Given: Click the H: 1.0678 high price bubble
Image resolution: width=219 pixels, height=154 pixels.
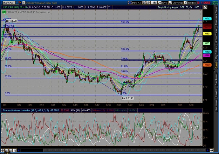Looking at the screenshot, I should 11,21.
